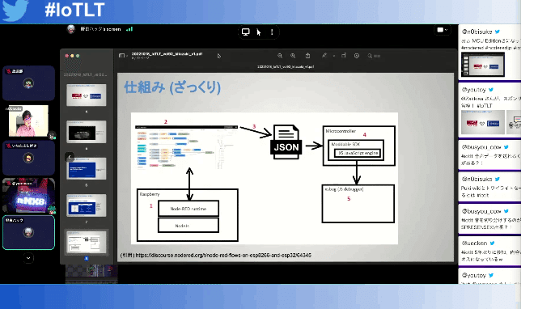Click the JSON file icon in the diagram
555x309 pixels.
coord(286,142)
